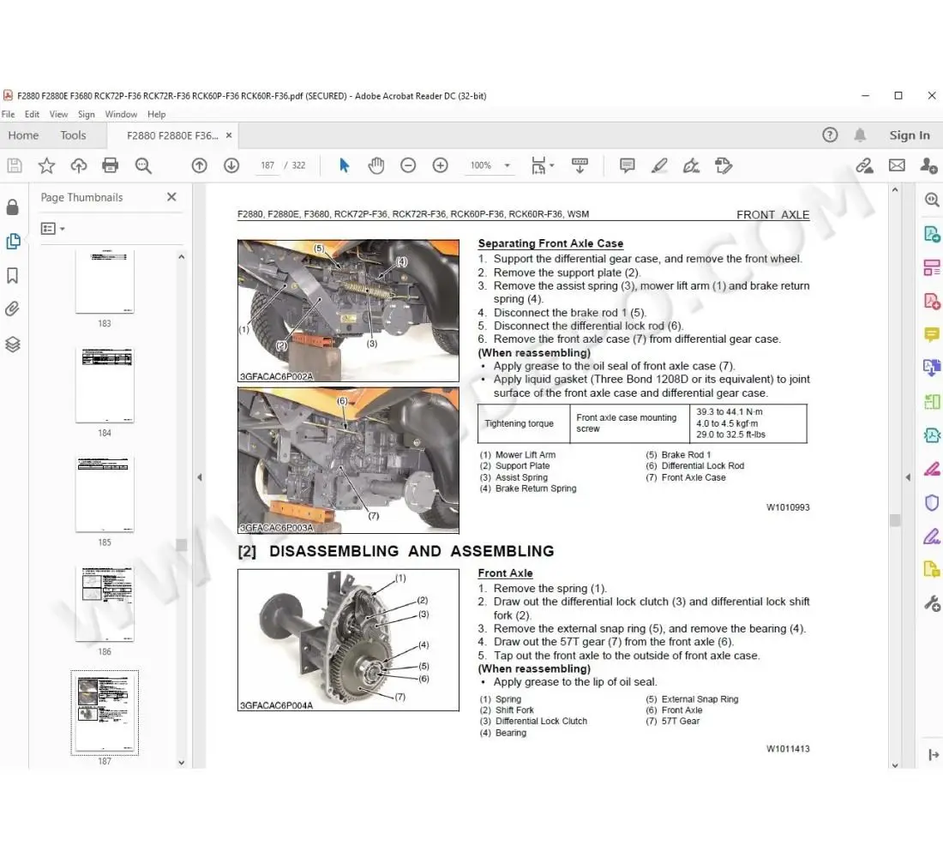943x857 pixels.
Task: Click the Sign In button
Action: point(910,135)
